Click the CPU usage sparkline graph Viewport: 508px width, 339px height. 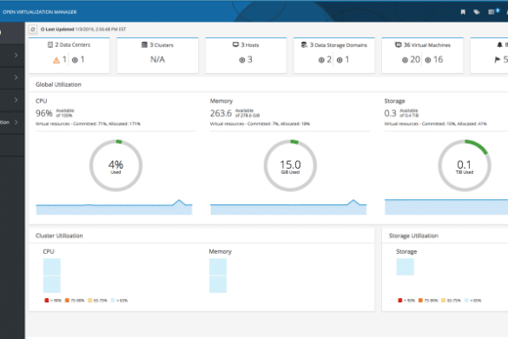click(114, 207)
